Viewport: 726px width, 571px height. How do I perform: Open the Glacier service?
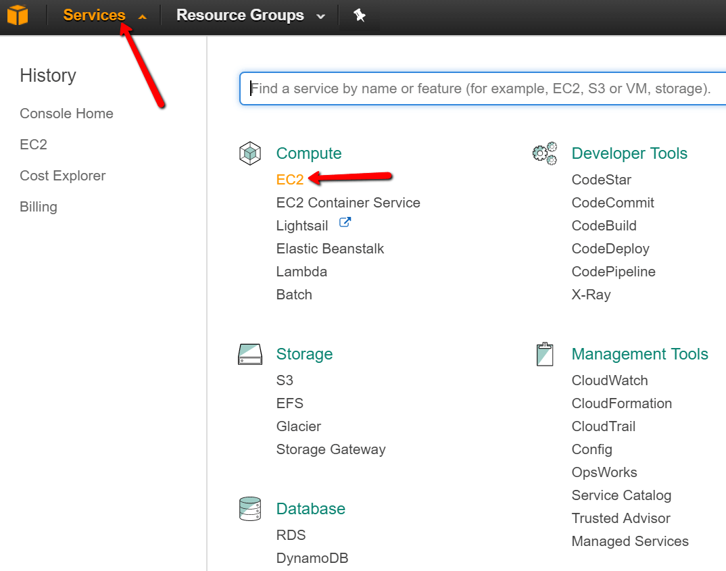tap(299, 426)
